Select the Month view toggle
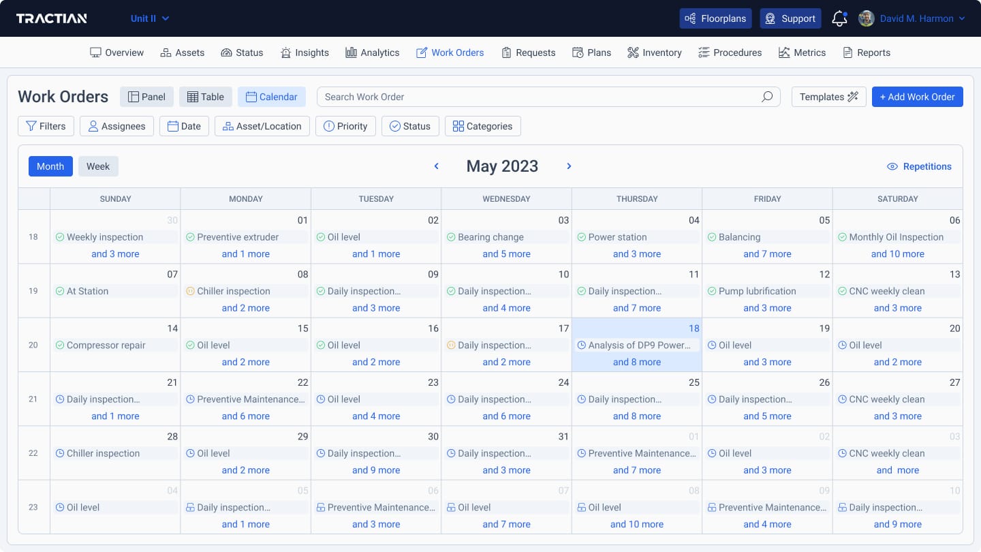This screenshot has width=981, height=552. (x=50, y=166)
